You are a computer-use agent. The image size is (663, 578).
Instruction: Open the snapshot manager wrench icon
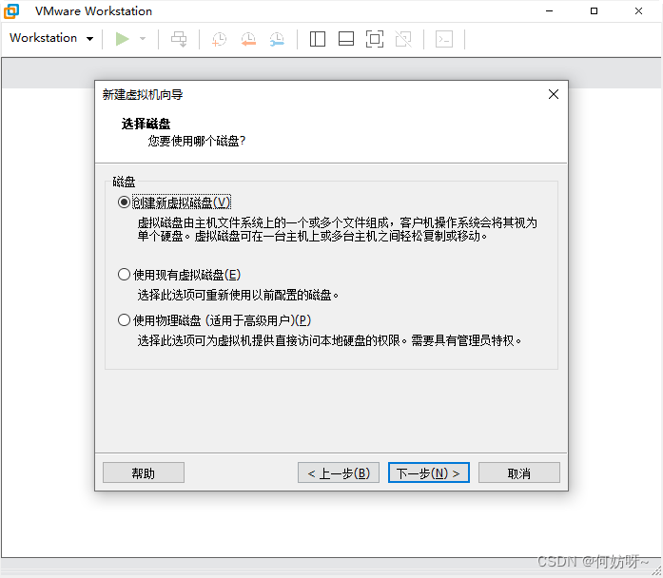[x=277, y=39]
